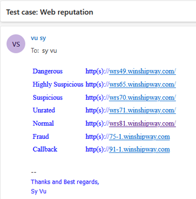This screenshot has height=199, width=196.
Task: Open the 91-1.winshipway.com Callback link
Action: pos(139,149)
